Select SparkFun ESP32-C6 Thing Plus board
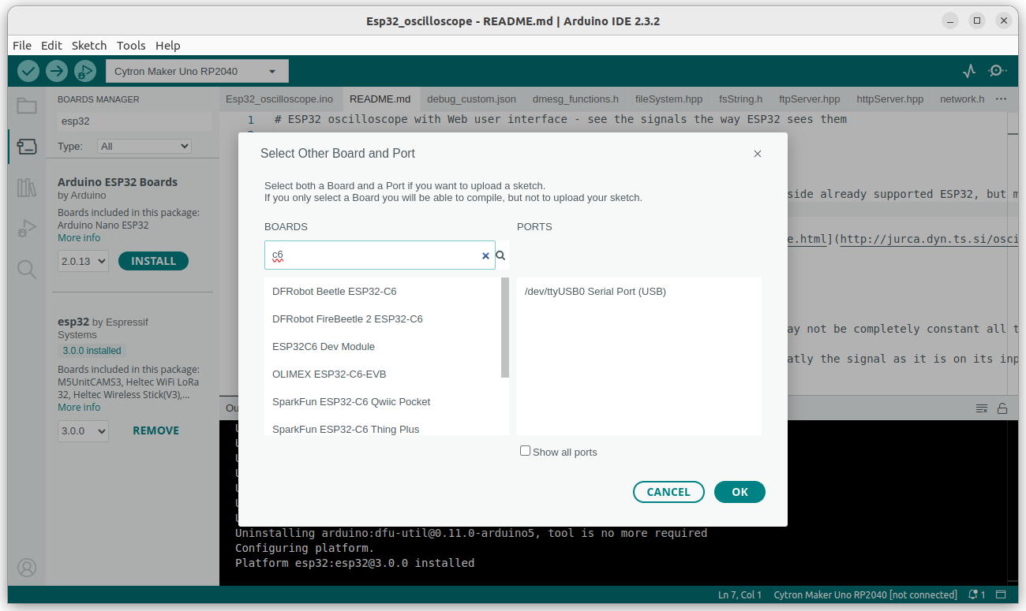 tap(383, 427)
